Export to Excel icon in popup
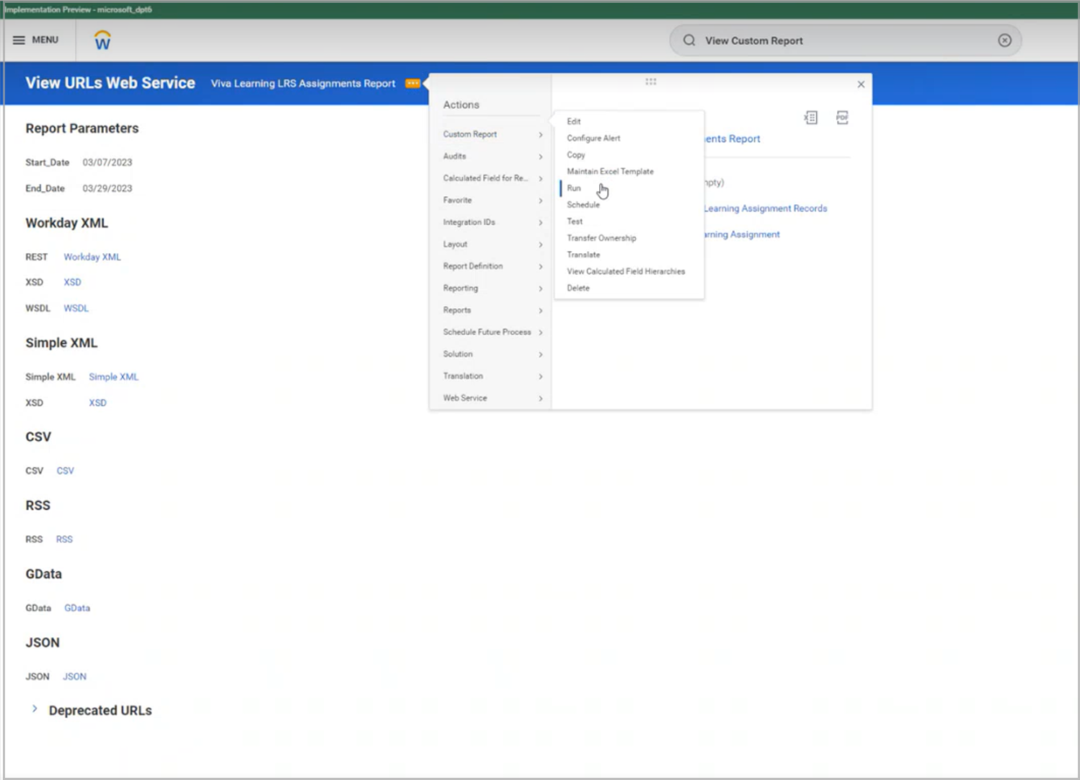The height and width of the screenshot is (780, 1080). (x=810, y=118)
